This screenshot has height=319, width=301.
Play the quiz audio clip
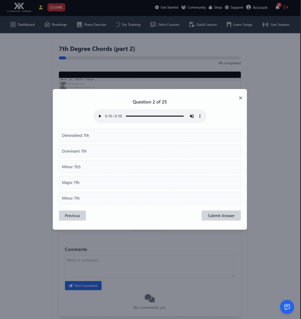[100, 116]
